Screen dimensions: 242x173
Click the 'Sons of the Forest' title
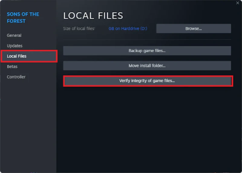point(23,18)
